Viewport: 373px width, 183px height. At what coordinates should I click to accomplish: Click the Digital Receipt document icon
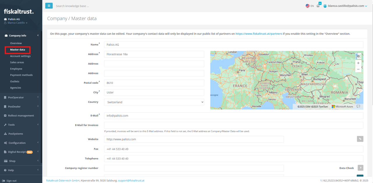pos(5,152)
